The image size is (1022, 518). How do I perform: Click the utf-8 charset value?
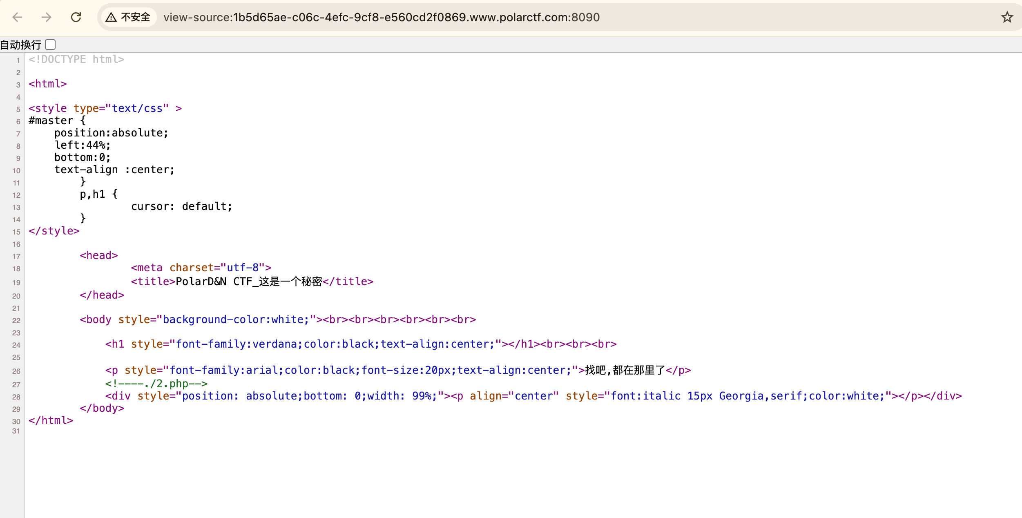click(x=243, y=268)
